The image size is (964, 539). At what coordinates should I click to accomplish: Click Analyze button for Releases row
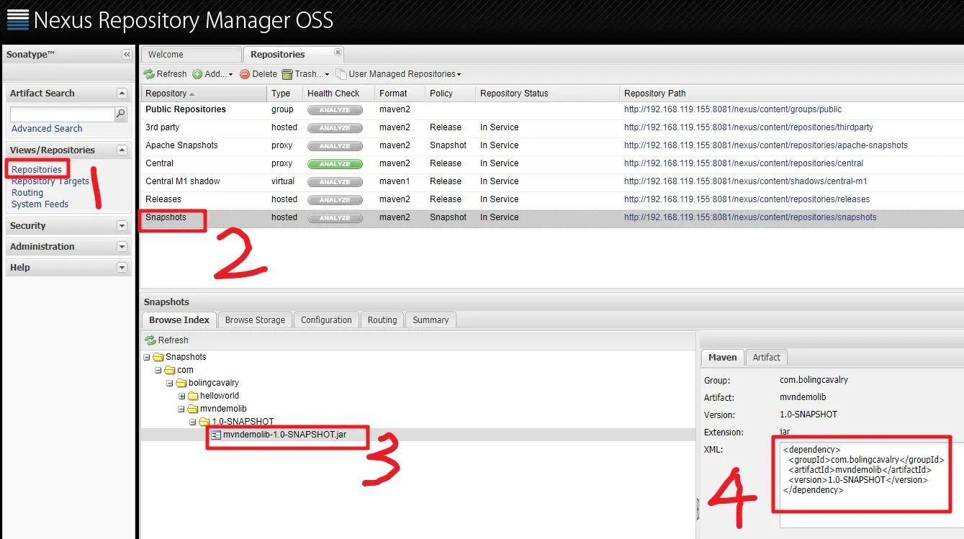tap(335, 200)
